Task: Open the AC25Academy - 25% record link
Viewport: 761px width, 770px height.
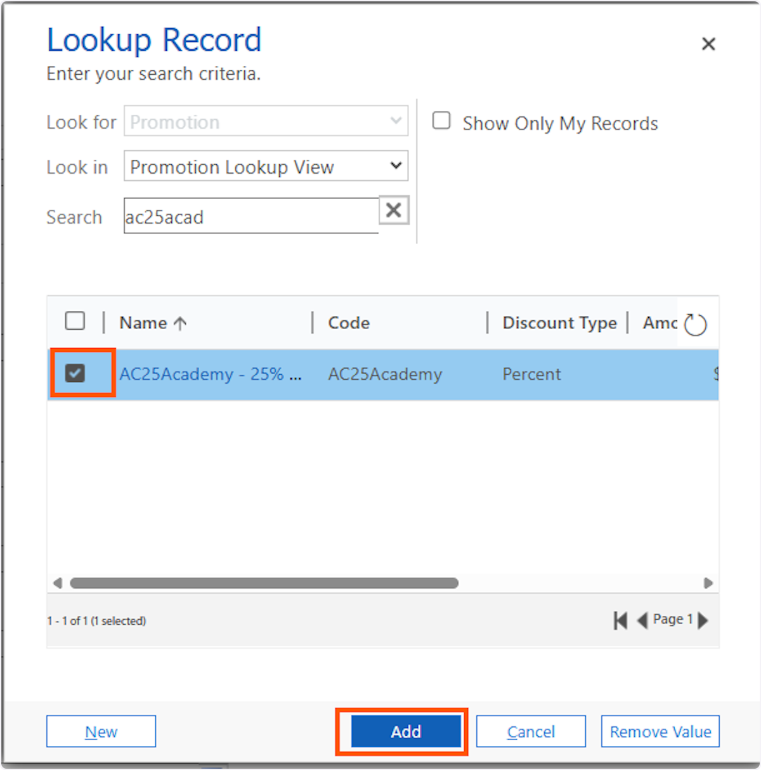Action: (211, 374)
